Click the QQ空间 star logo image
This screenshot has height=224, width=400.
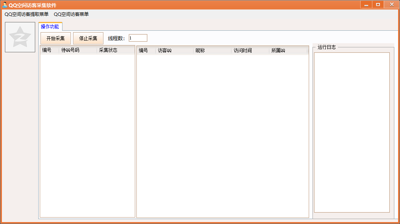pyautogui.click(x=20, y=37)
